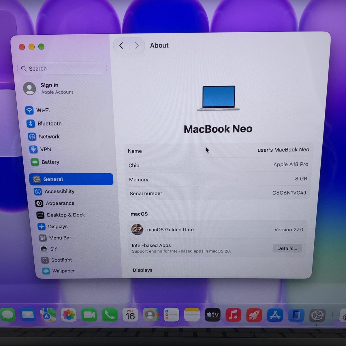Click the Search field in sidebar
Image resolution: width=346 pixels, height=346 pixels.
(x=62, y=69)
